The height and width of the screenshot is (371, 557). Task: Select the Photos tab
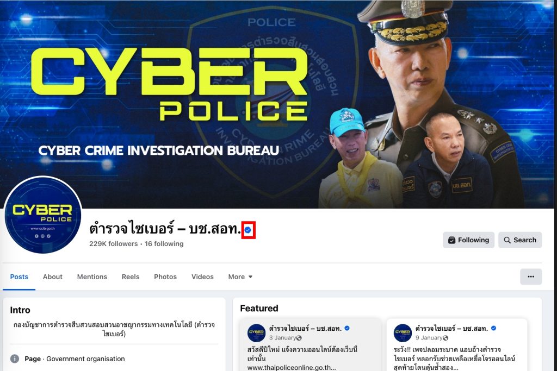165,276
